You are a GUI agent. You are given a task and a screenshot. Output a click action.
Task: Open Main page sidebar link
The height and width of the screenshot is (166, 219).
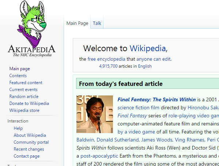tap(19, 69)
